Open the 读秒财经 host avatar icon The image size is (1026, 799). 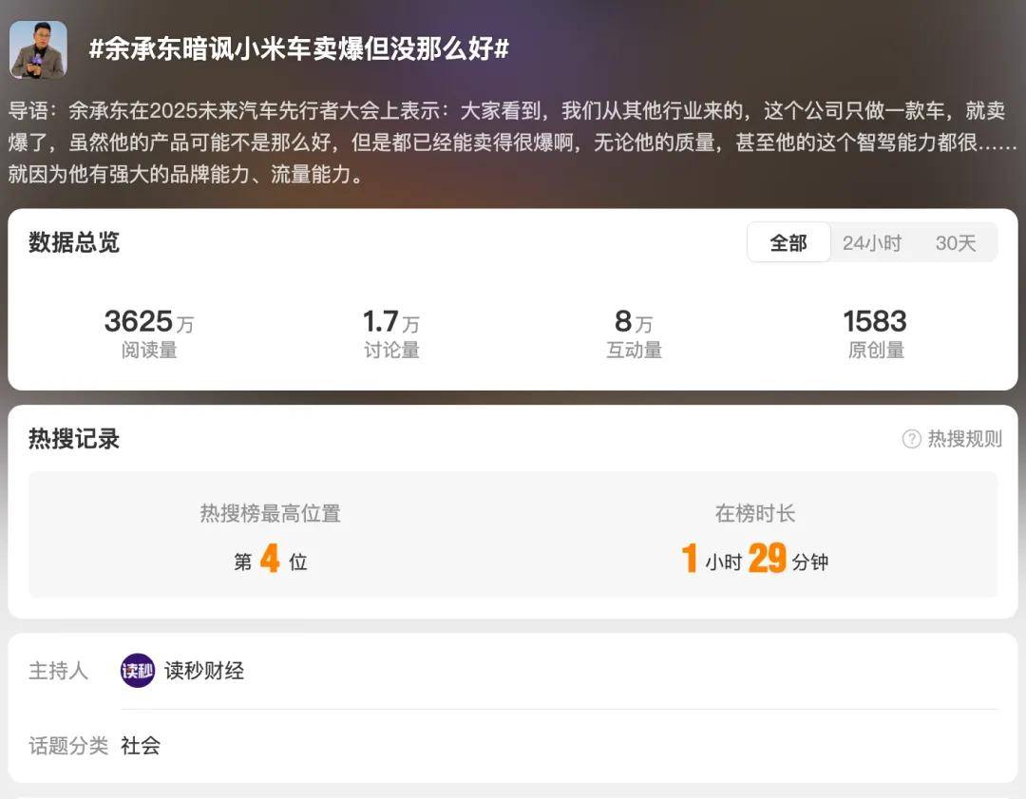(138, 671)
